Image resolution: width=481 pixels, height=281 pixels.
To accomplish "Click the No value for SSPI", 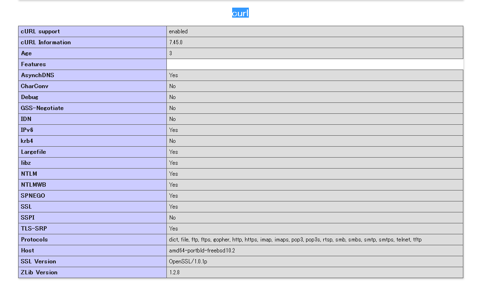I will coord(173,218).
